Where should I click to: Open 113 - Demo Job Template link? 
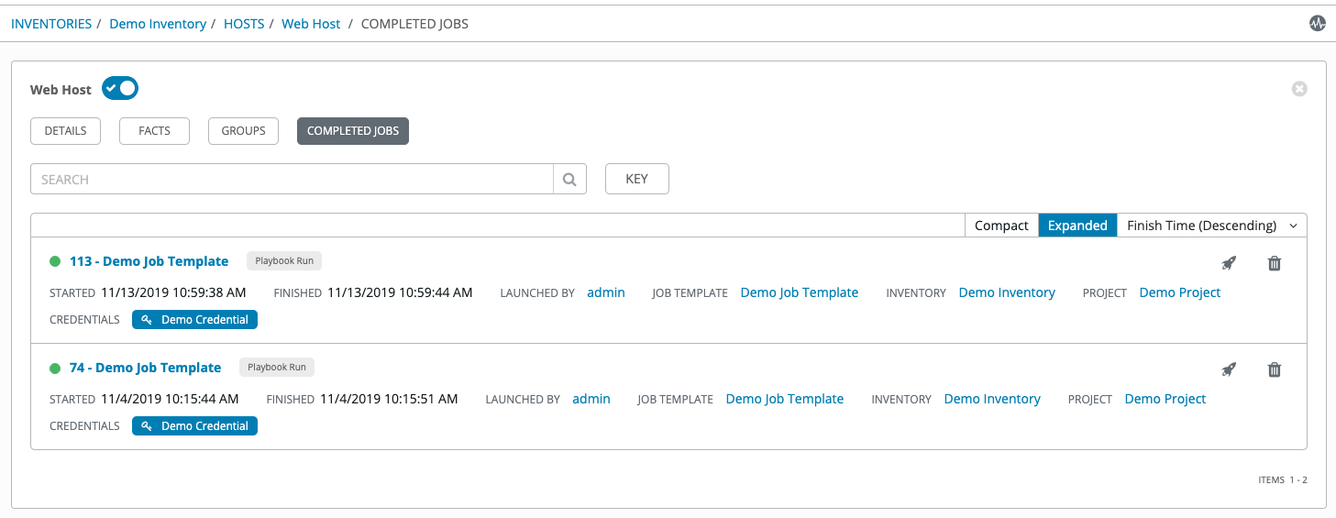click(149, 261)
